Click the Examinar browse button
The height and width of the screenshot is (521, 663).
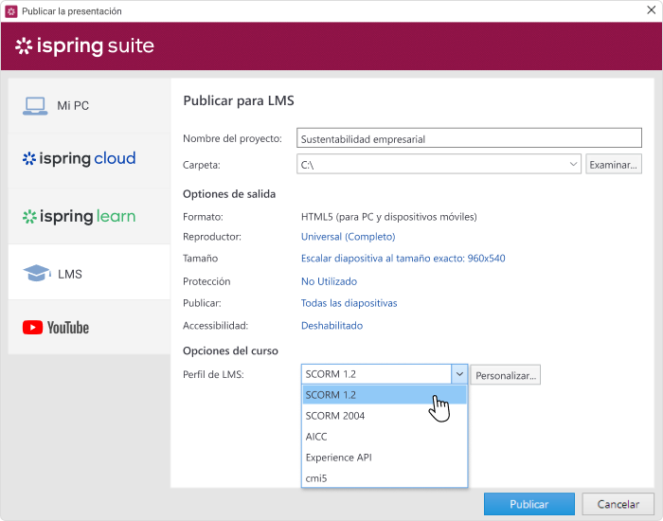coord(614,164)
